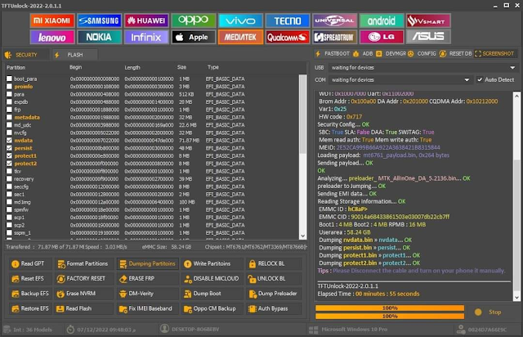Select the Samsung brand logo

[x=99, y=20]
